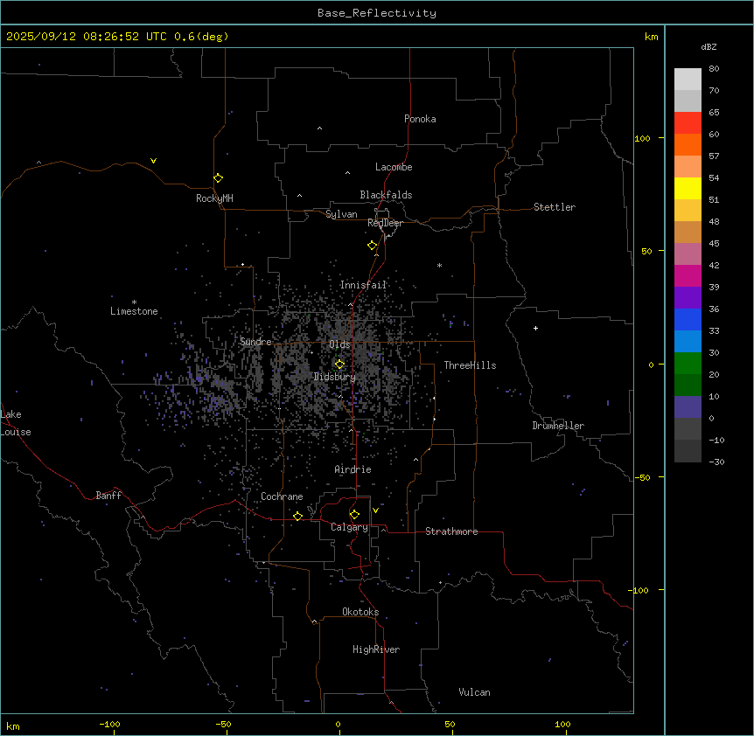
Task: Click white caret marker left of Lacombe
Action: click(x=347, y=173)
